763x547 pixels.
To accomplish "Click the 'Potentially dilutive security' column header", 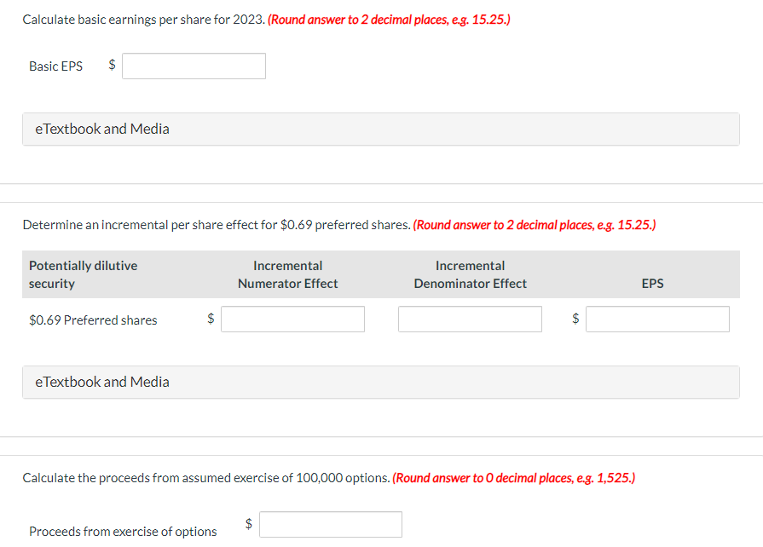I will 84,274.
